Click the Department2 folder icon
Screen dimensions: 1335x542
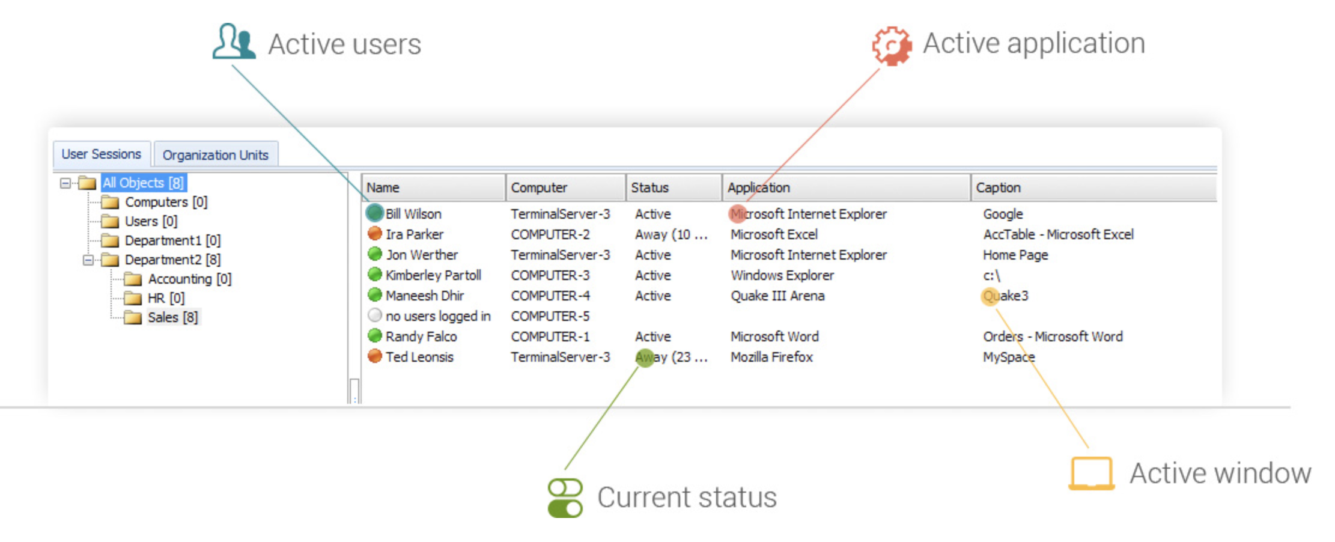point(110,260)
